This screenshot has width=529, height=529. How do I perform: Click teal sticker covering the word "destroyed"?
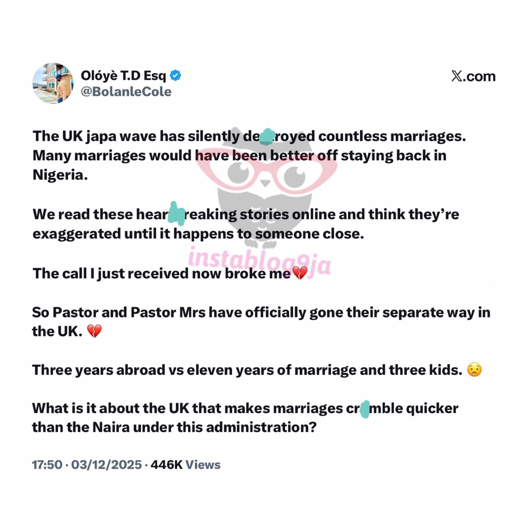click(266, 136)
